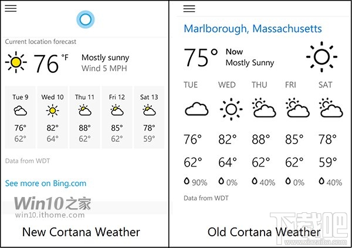Click the Marlborough, Massachusetts location heading

[253, 28]
